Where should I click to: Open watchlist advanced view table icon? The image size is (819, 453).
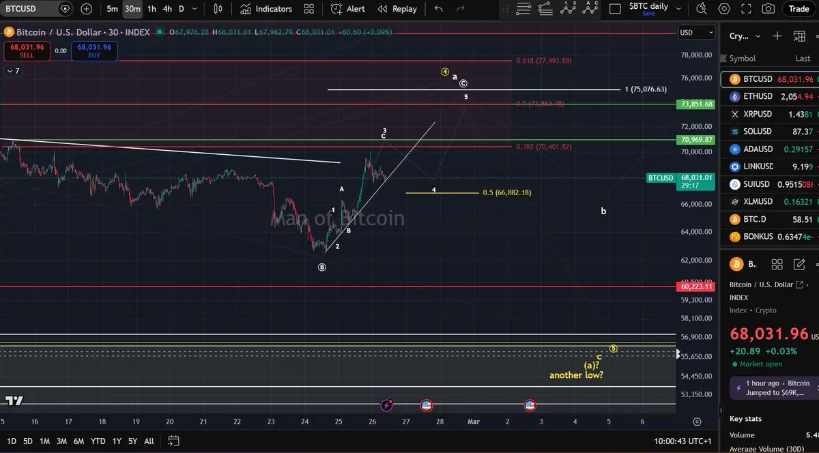[799, 36]
